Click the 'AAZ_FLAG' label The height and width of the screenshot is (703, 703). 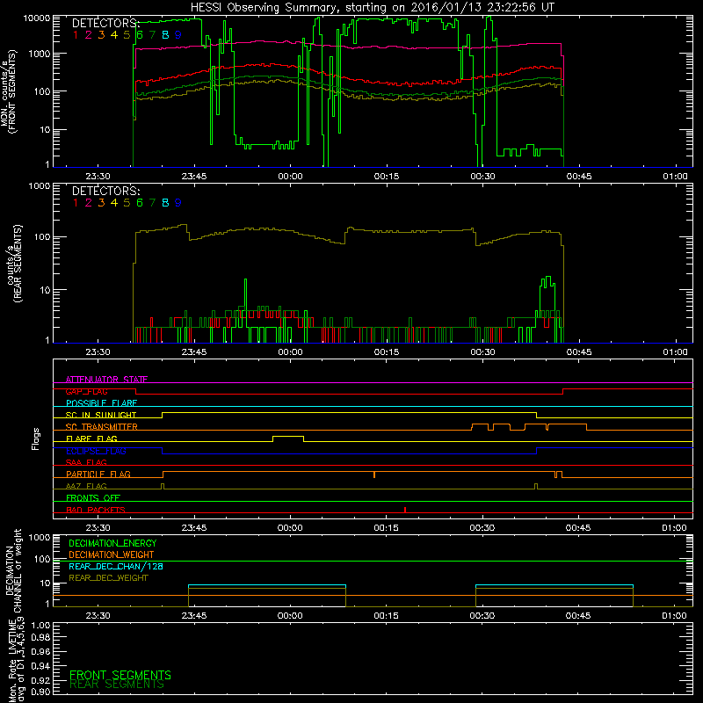pyautogui.click(x=86, y=486)
